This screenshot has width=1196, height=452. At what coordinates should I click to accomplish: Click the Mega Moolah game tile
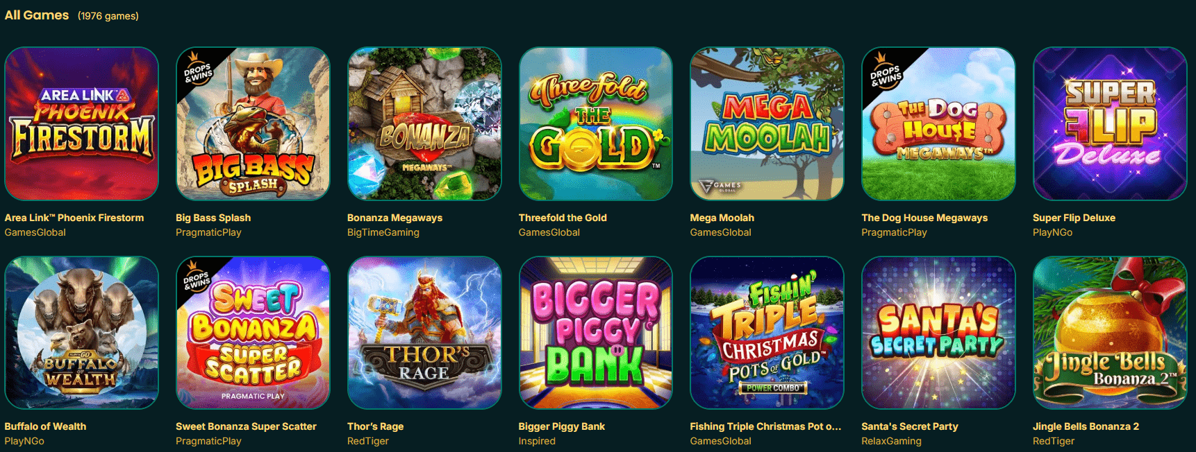pos(767,124)
